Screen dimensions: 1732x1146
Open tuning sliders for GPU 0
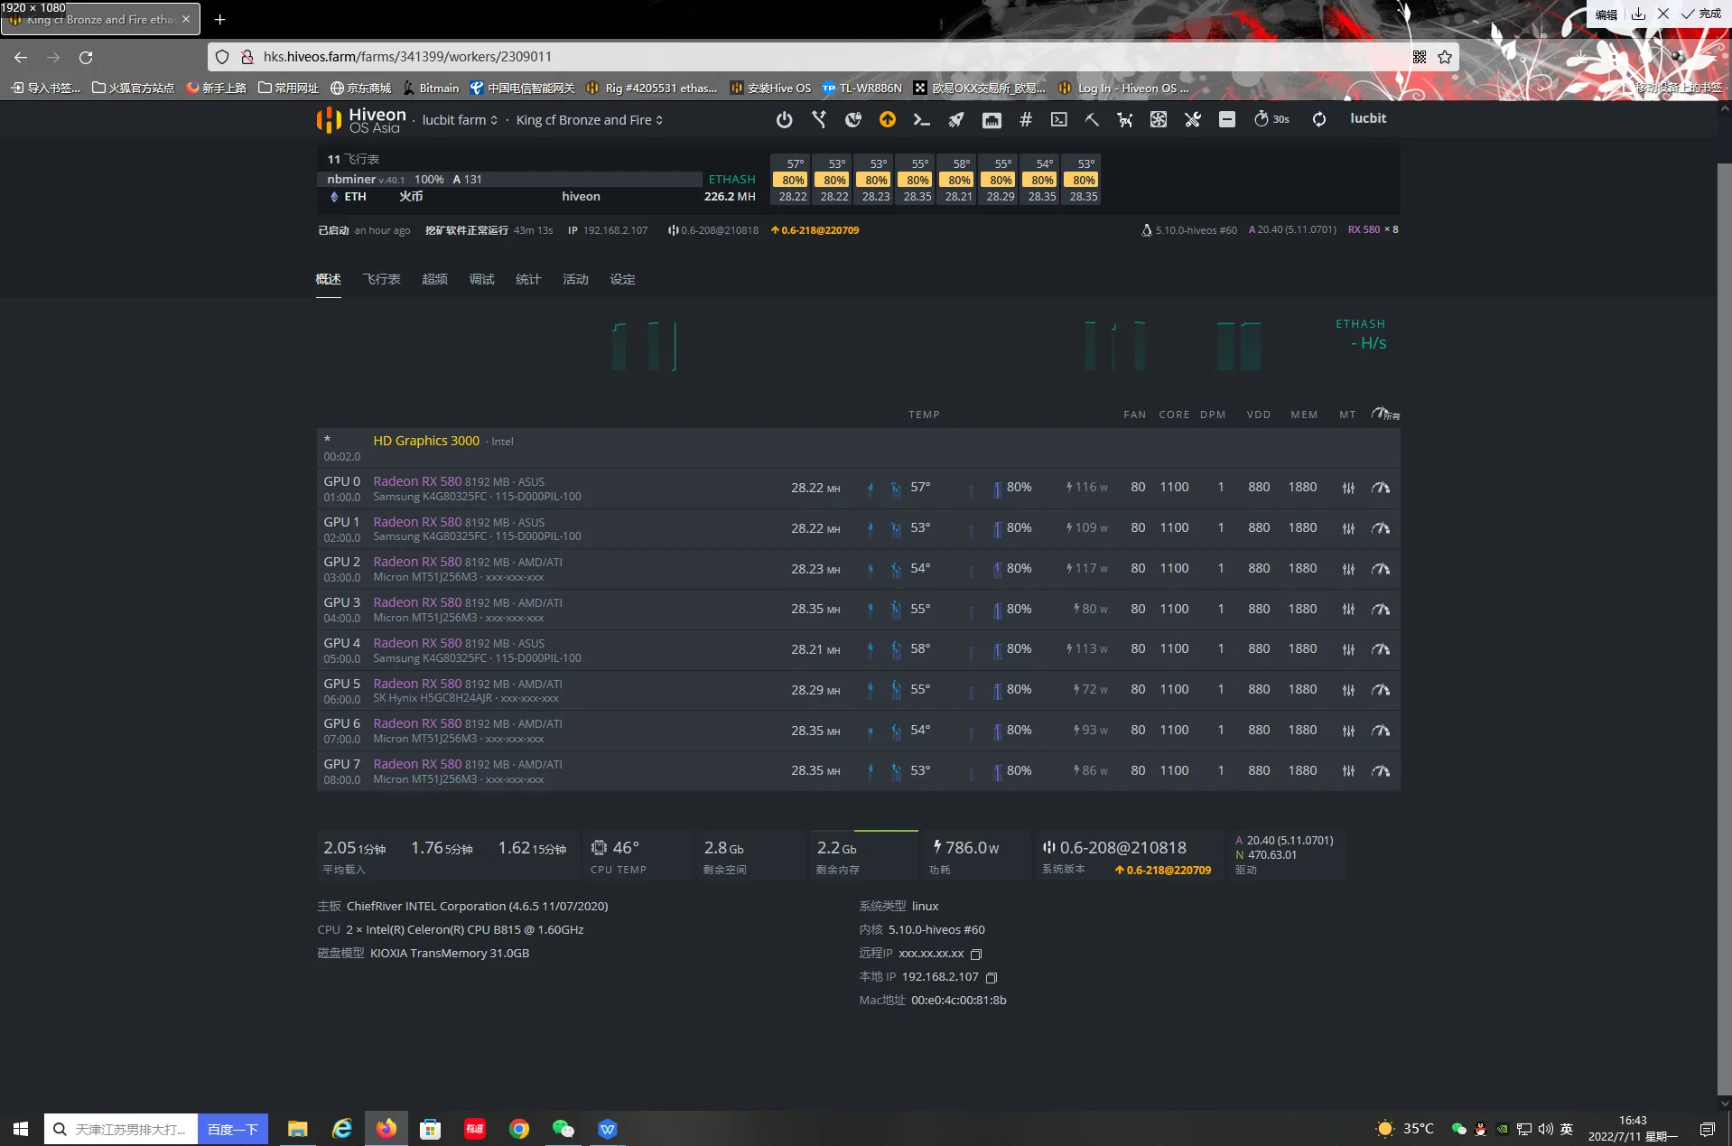click(1348, 488)
